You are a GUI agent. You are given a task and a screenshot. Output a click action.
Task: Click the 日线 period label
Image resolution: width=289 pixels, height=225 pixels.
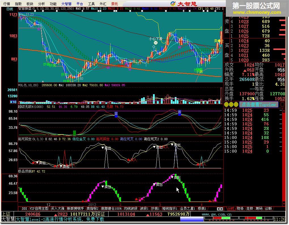pyautogui.click(x=10, y=9)
